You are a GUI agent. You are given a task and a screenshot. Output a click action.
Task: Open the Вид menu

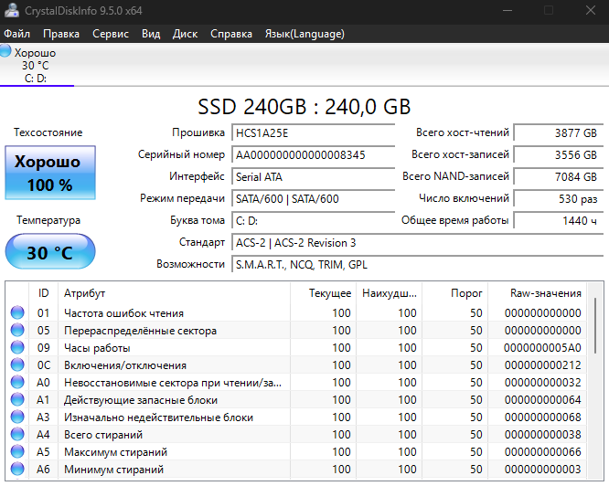click(x=151, y=34)
